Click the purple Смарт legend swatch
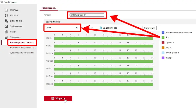The height and width of the screenshot is (108, 196). tap(163, 58)
